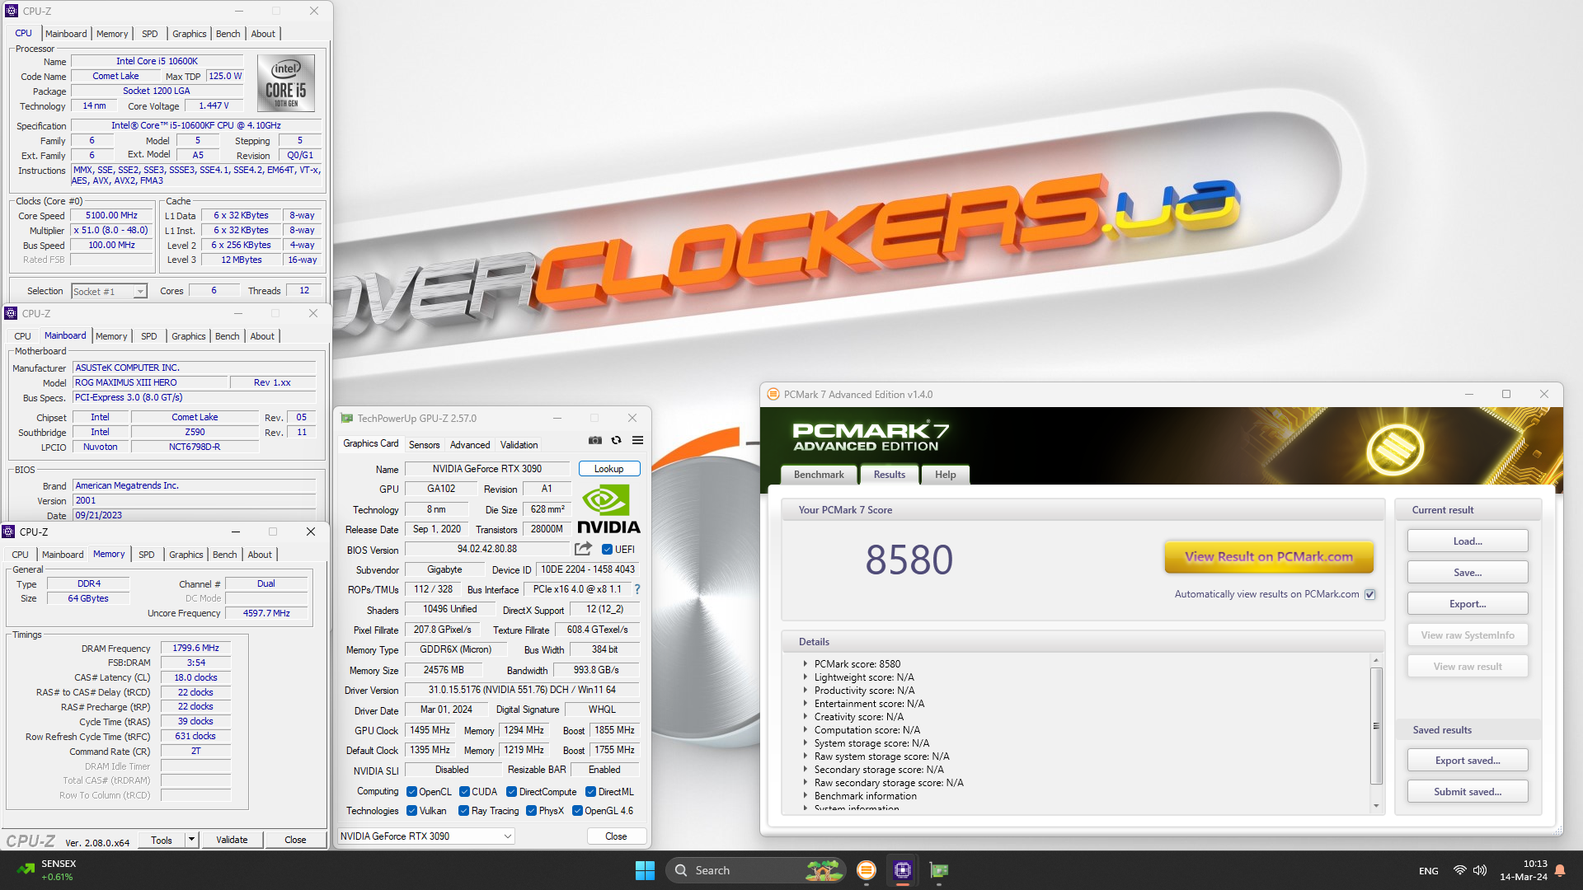Expand the Lightweight score item

[x=806, y=677]
